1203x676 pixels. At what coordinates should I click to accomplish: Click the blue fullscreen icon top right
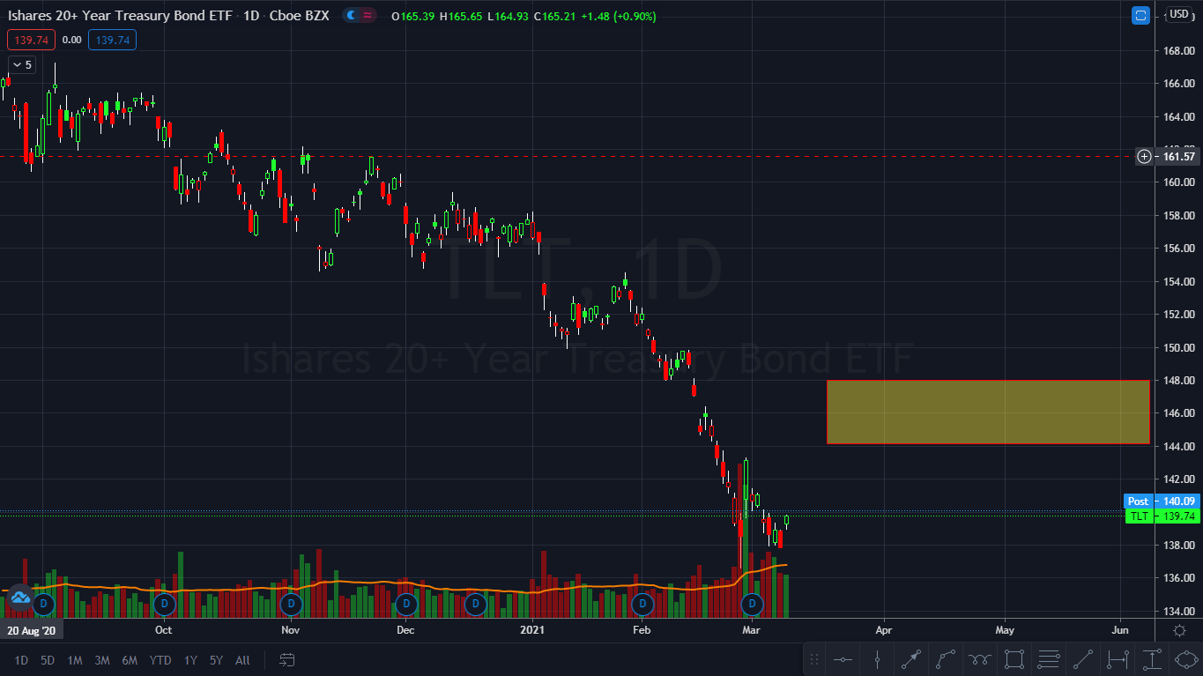(x=1140, y=15)
